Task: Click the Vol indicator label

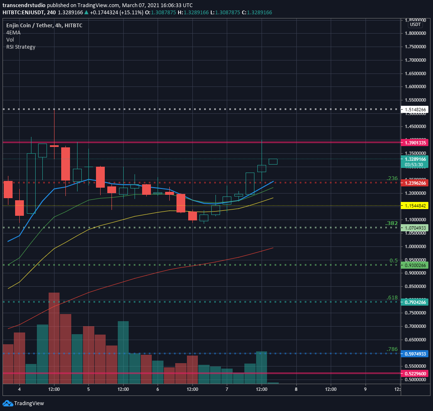Action: coord(10,39)
